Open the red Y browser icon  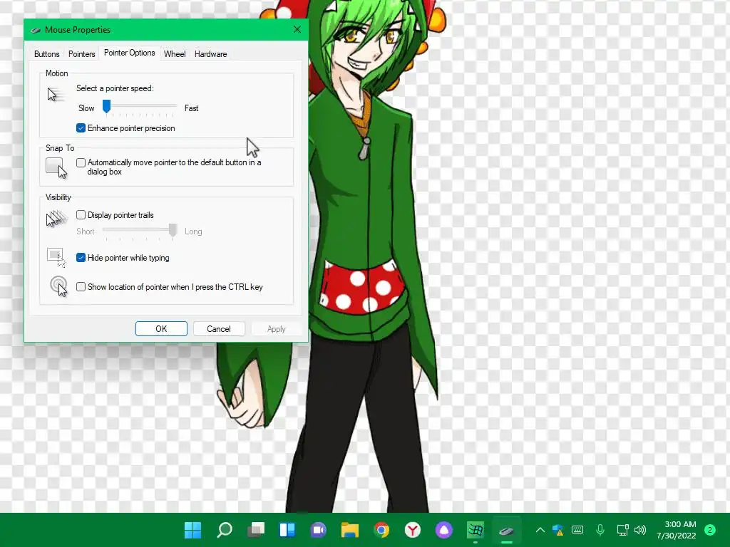tap(413, 530)
